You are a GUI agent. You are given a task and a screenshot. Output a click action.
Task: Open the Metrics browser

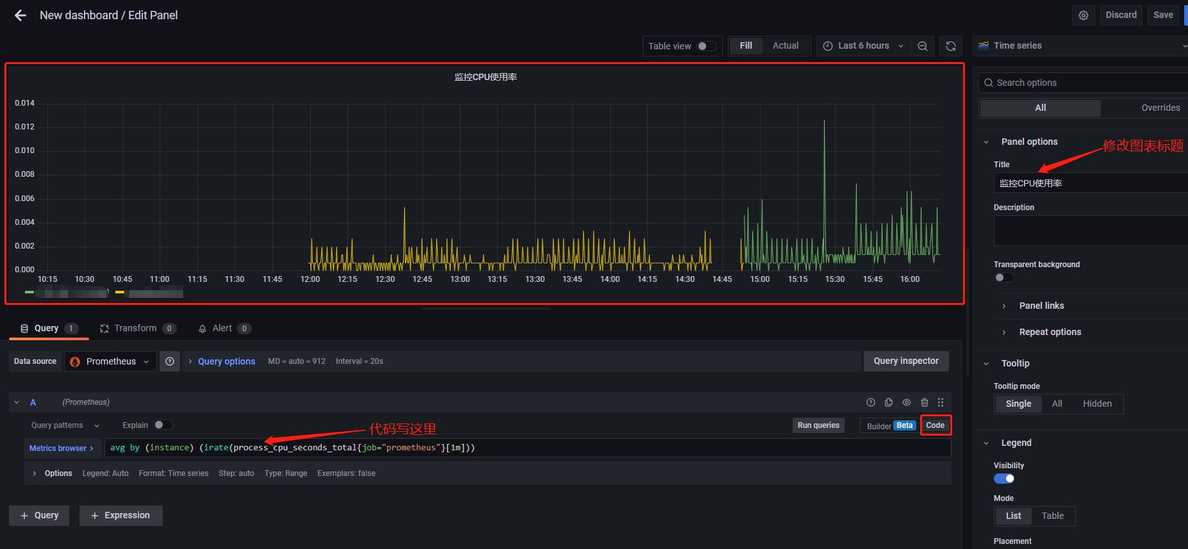click(x=62, y=448)
